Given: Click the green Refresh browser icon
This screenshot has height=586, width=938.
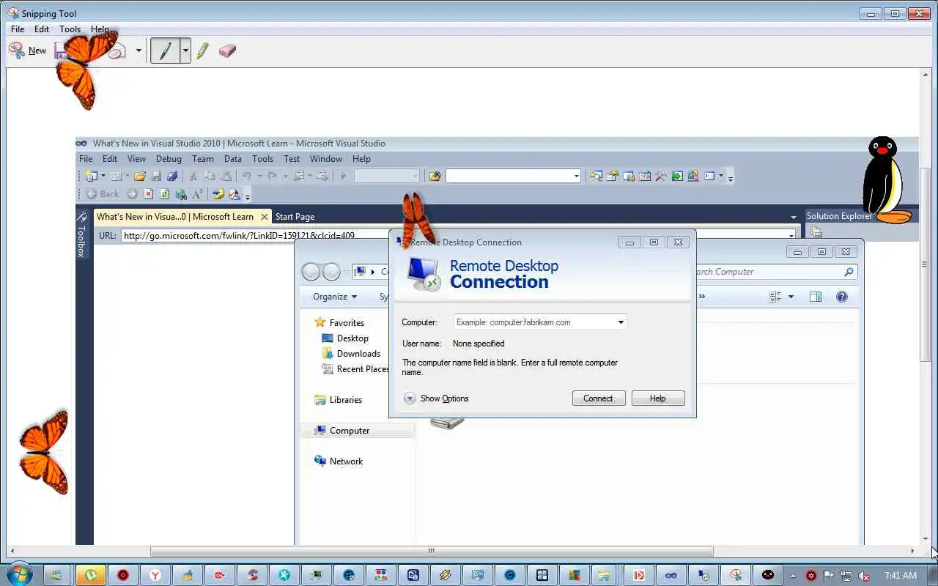Looking at the screenshot, I should pyautogui.click(x=164, y=194).
